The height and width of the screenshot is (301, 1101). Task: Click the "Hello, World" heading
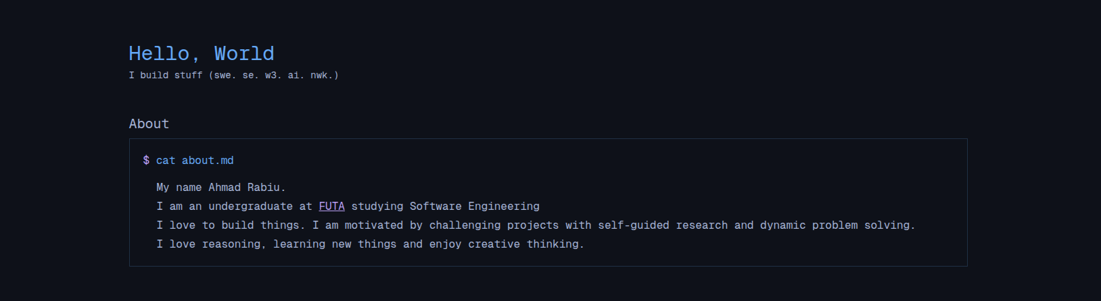202,53
